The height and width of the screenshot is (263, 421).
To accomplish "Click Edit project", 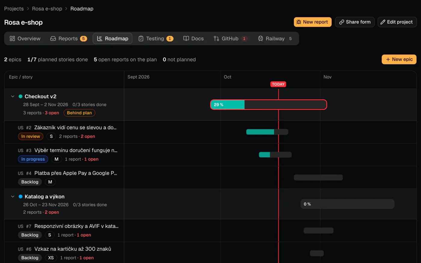I will click(x=397, y=22).
